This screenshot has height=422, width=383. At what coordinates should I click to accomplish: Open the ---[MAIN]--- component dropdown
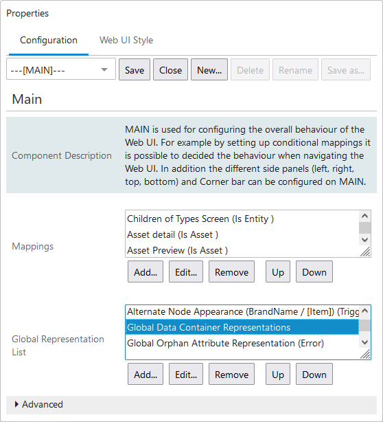coord(61,70)
